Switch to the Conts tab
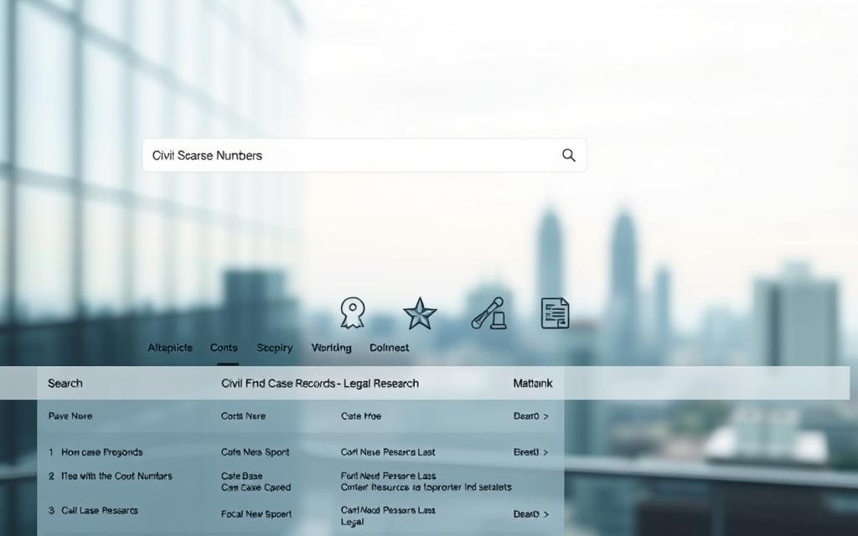The image size is (858, 536). 224,348
